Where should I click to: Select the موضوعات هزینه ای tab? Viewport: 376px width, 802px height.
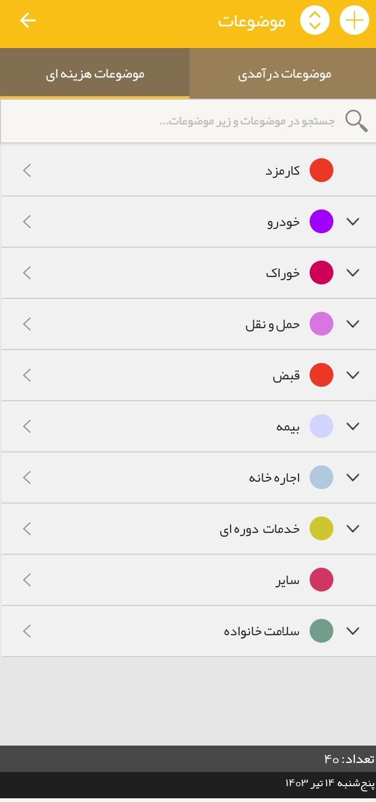pyautogui.click(x=95, y=74)
